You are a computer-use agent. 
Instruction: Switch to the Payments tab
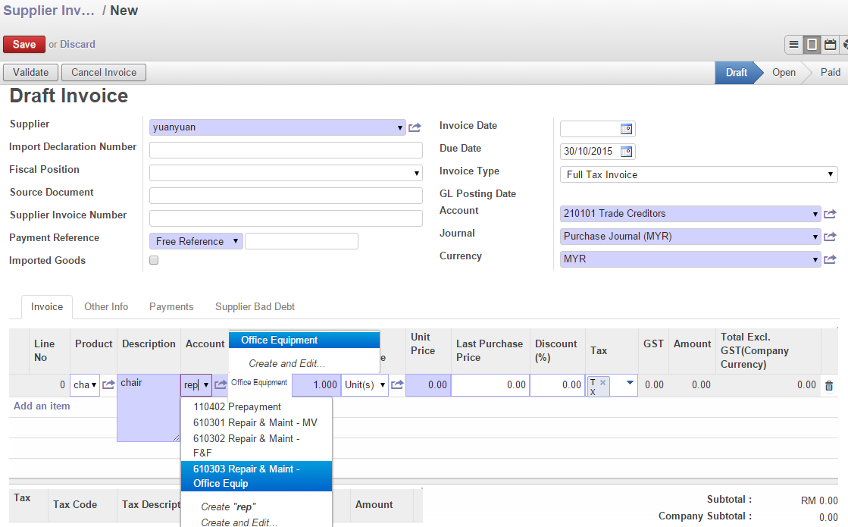pyautogui.click(x=171, y=306)
